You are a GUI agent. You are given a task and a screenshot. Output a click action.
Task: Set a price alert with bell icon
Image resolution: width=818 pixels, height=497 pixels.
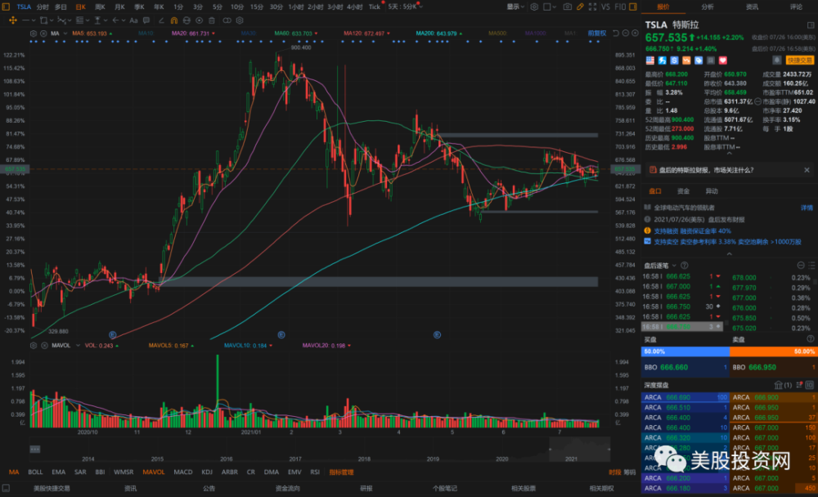pos(777,60)
